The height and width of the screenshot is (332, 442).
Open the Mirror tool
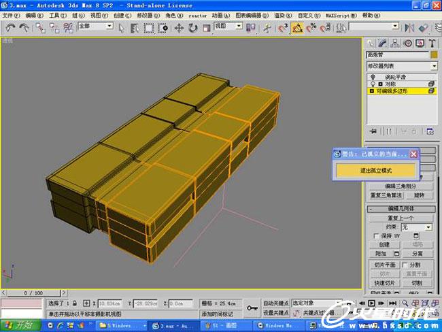[409, 28]
